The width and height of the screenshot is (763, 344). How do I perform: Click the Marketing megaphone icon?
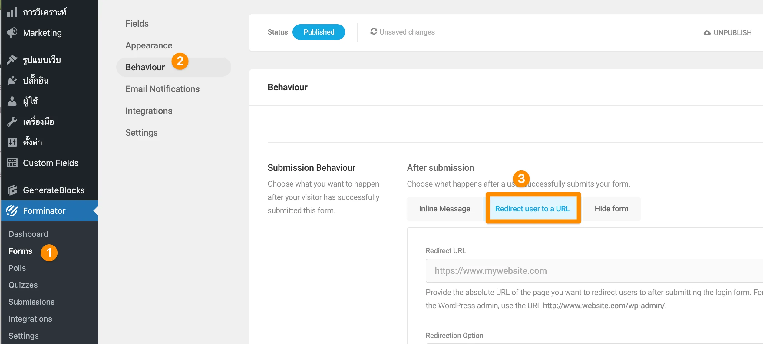point(12,33)
